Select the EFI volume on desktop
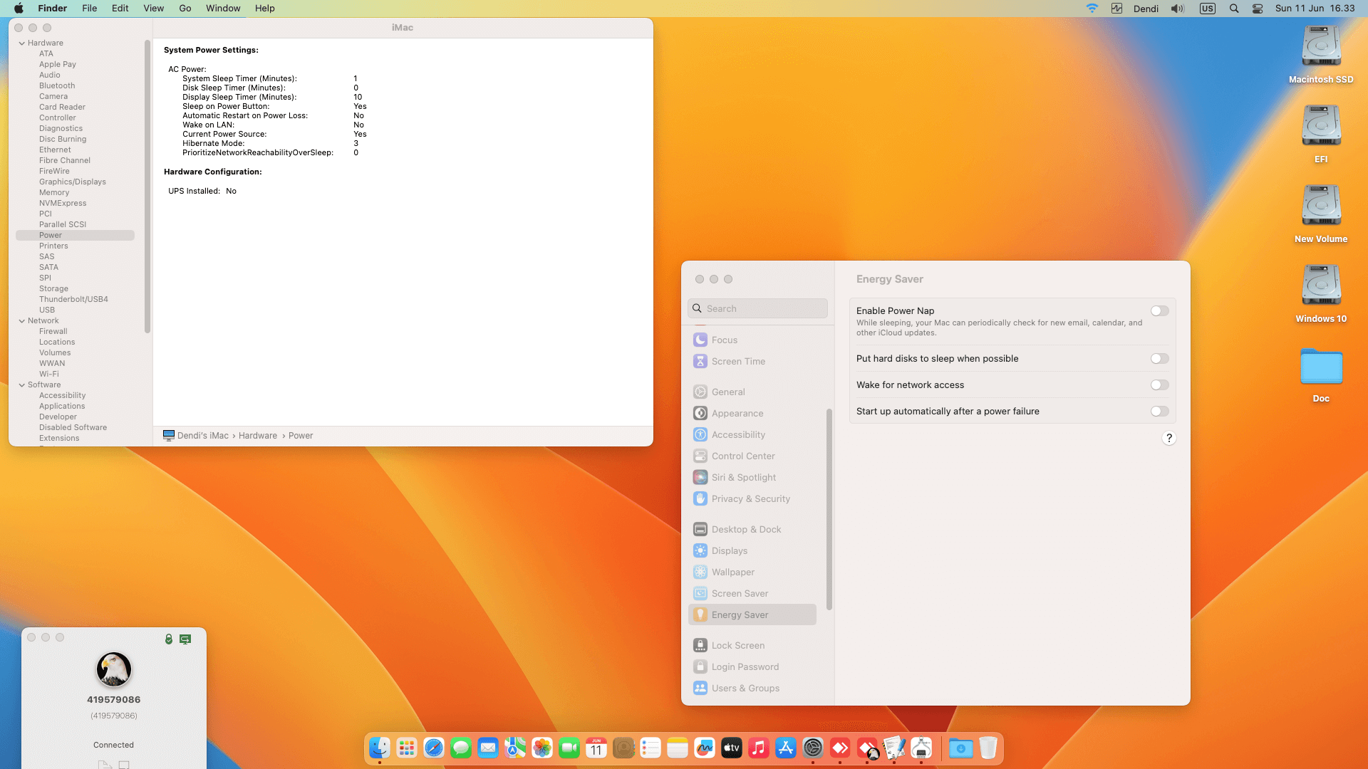 click(x=1321, y=135)
